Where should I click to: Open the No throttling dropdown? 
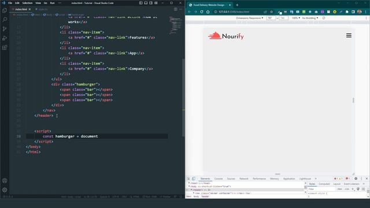tap(310, 18)
